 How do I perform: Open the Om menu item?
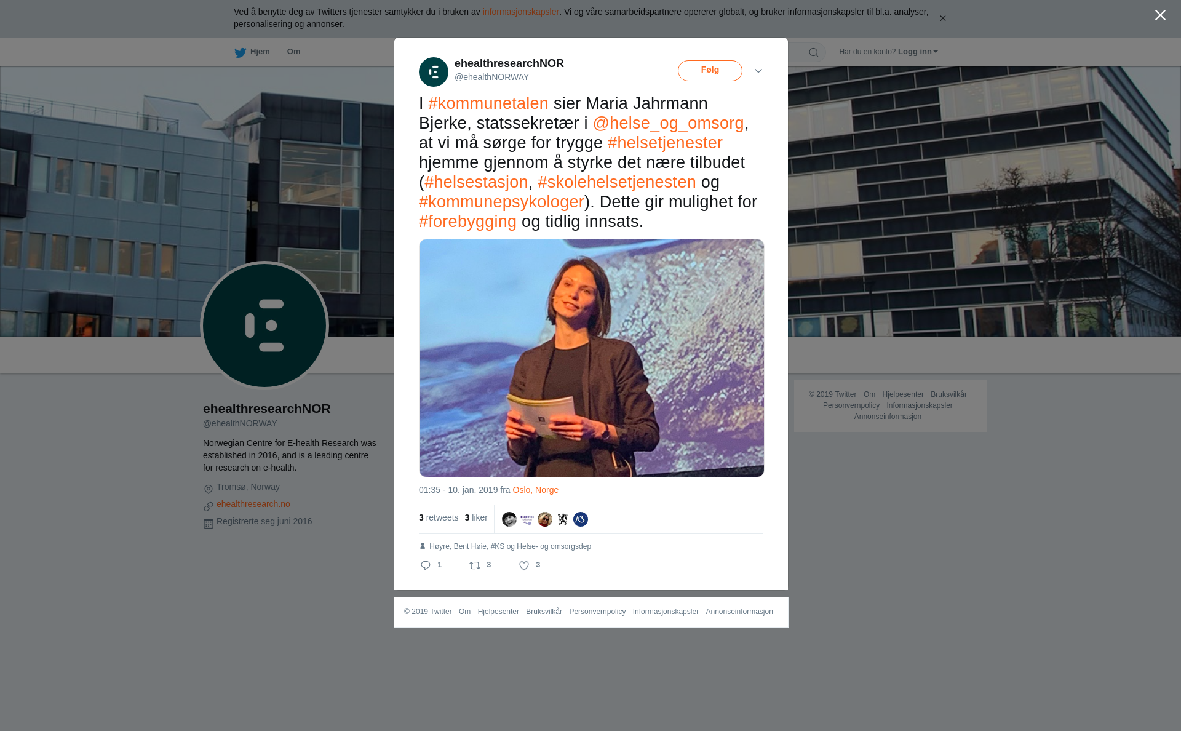tap(293, 52)
